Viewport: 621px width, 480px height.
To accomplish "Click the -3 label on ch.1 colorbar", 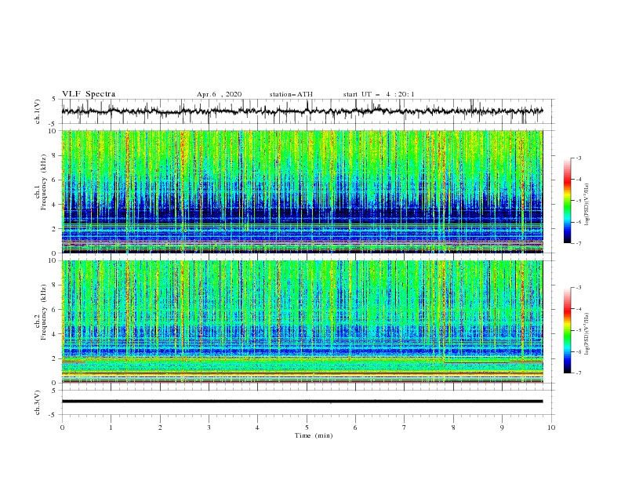I will click(x=578, y=158).
